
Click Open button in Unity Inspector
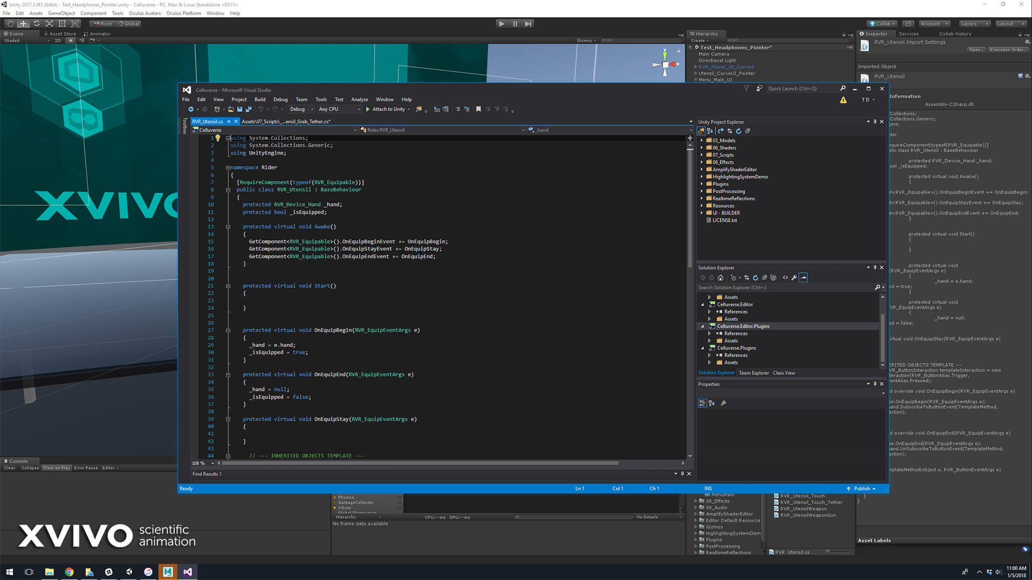pos(976,50)
